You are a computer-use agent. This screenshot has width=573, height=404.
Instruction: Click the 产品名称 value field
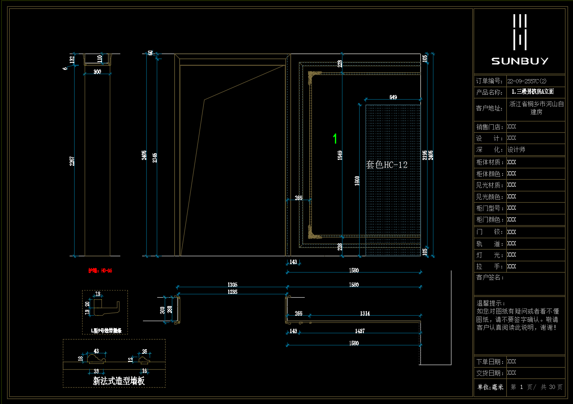532,92
